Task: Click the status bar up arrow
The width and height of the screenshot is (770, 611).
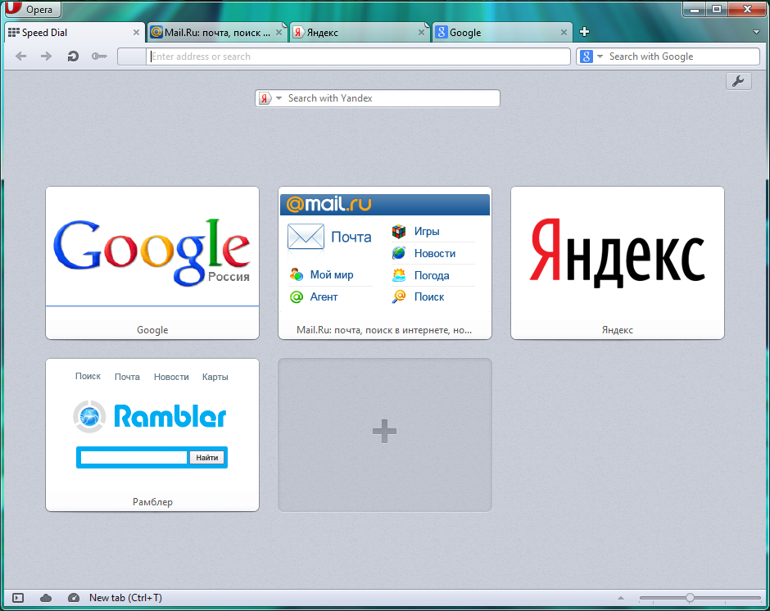Action: click(621, 598)
